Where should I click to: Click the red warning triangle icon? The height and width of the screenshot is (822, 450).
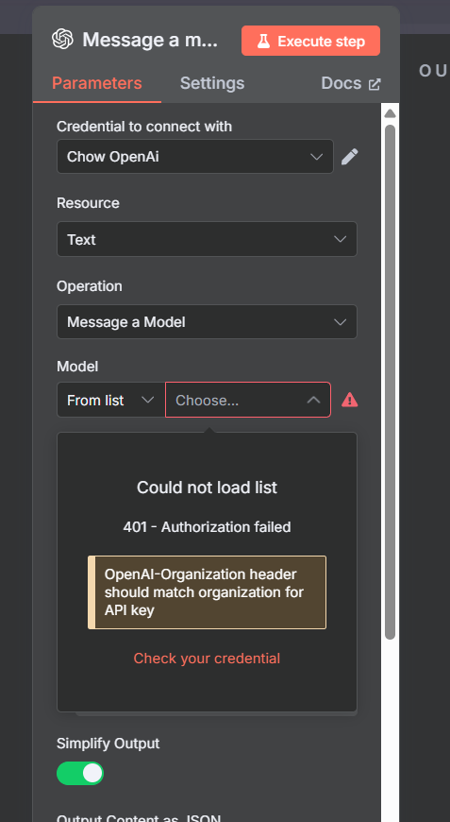tap(350, 400)
